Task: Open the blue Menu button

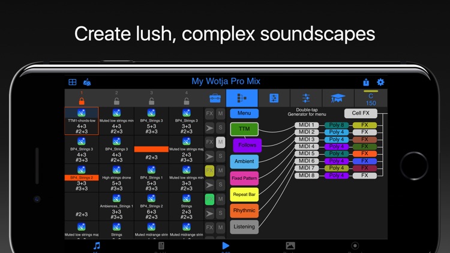Action: [244, 113]
